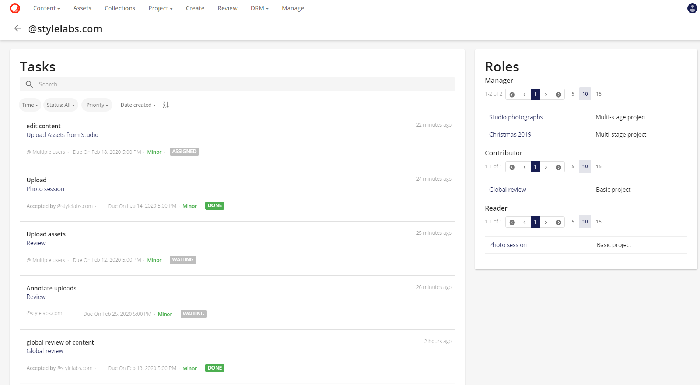Jump to last page of Manager roles pagination

(558, 94)
